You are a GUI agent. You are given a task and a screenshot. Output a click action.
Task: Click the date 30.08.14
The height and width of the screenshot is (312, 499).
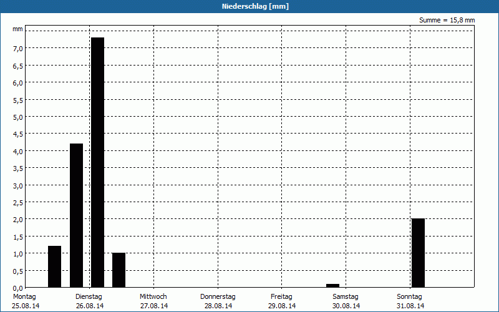click(346, 306)
